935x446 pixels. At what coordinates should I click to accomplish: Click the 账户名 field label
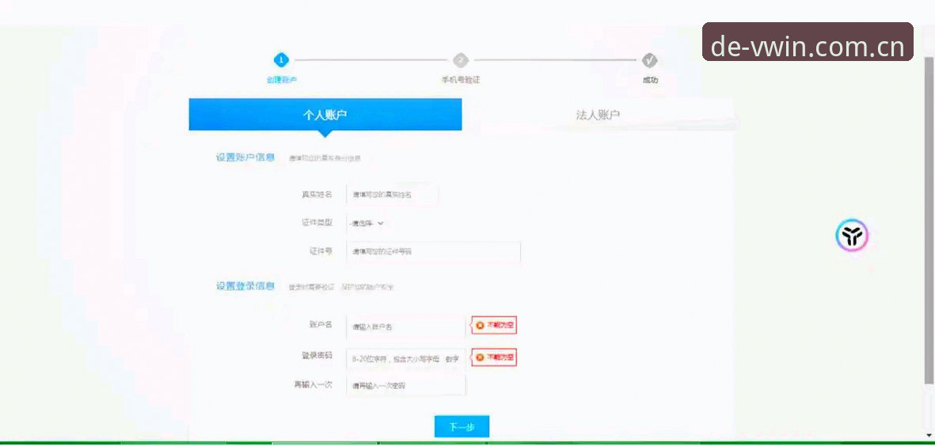[321, 325]
